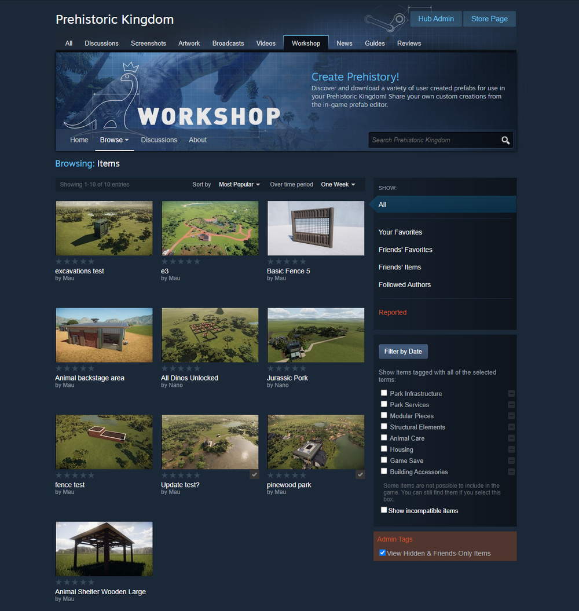Select the All show filter

click(445, 204)
